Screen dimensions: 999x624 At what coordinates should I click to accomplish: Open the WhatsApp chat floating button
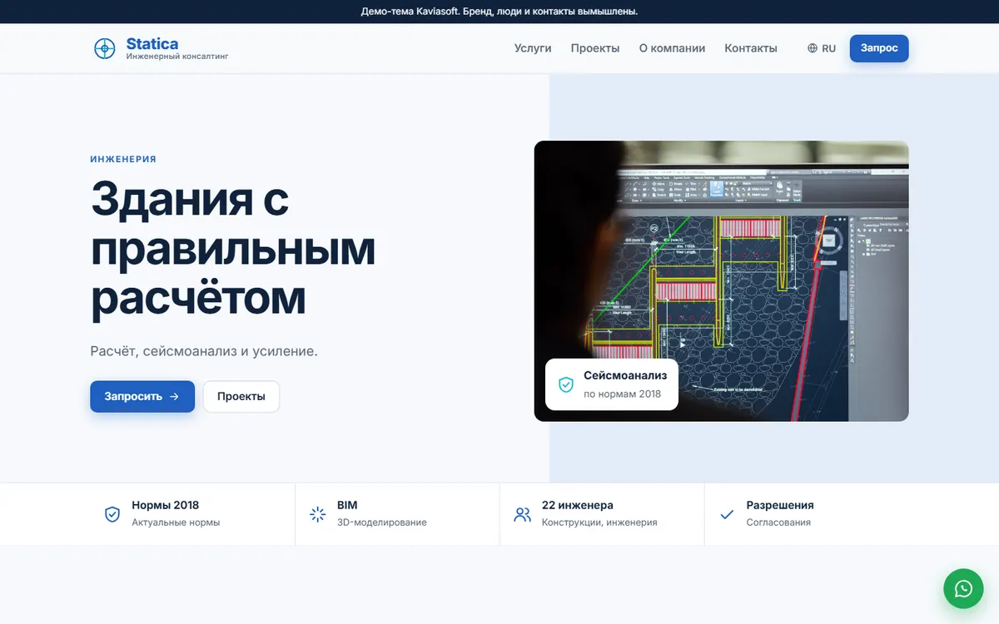coord(963,588)
